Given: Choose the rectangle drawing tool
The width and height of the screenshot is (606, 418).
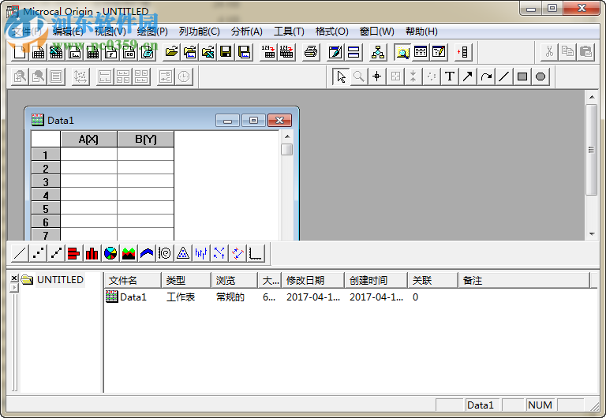Looking at the screenshot, I should pos(522,77).
